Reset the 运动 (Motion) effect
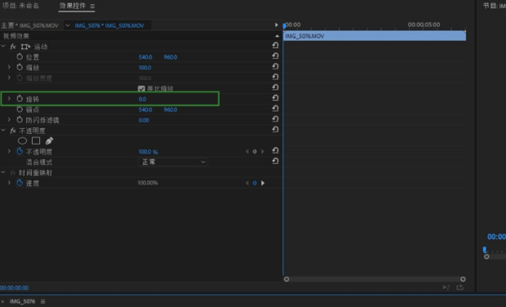This screenshot has height=307, width=506. 275,46
